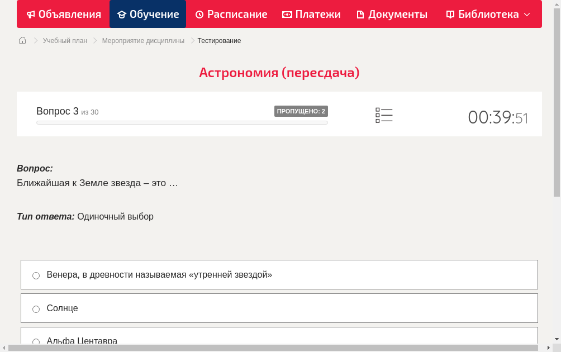Click the ПРОПУЩЕНО: 2 badge

pyautogui.click(x=302, y=111)
